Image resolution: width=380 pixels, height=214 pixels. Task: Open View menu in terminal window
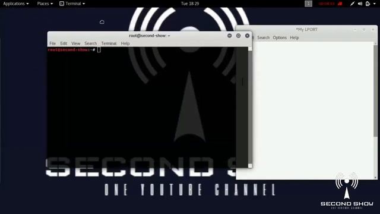tap(75, 43)
